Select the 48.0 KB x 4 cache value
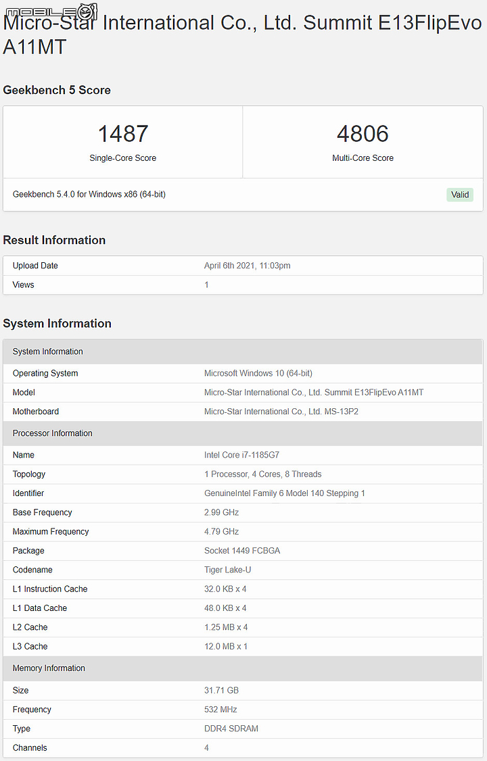This screenshot has width=487, height=761. tap(225, 608)
